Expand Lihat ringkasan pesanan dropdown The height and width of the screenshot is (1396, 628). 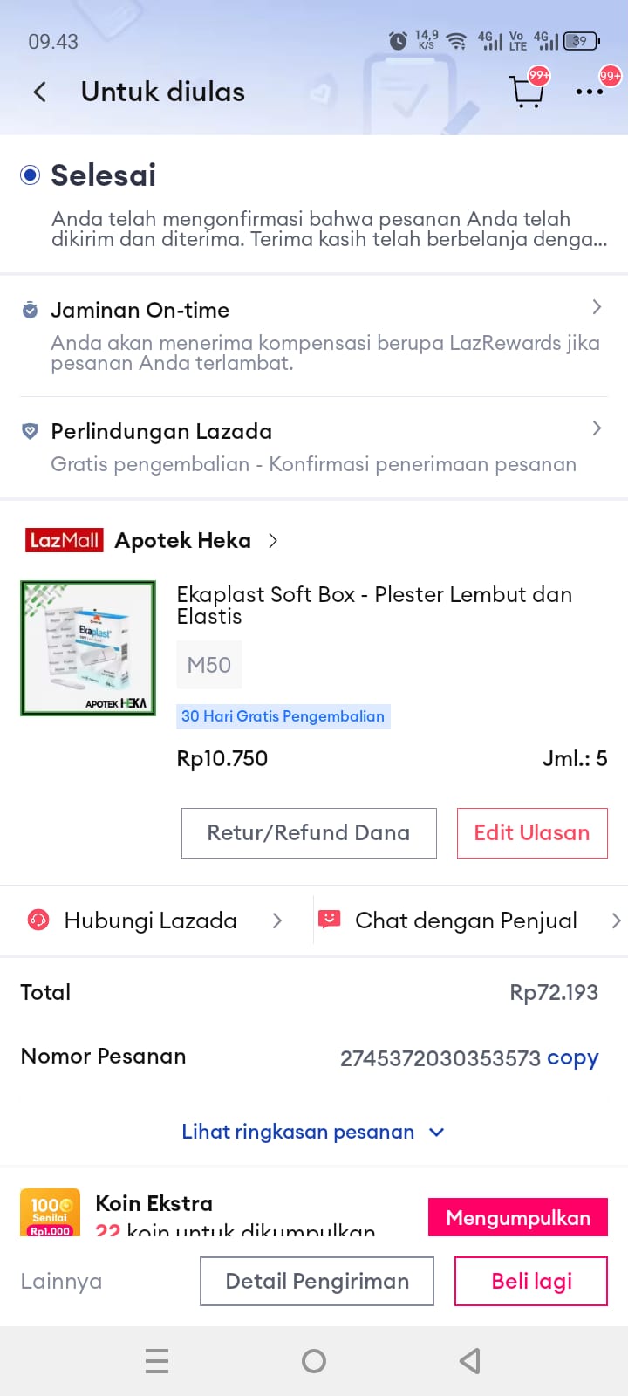312,1132
